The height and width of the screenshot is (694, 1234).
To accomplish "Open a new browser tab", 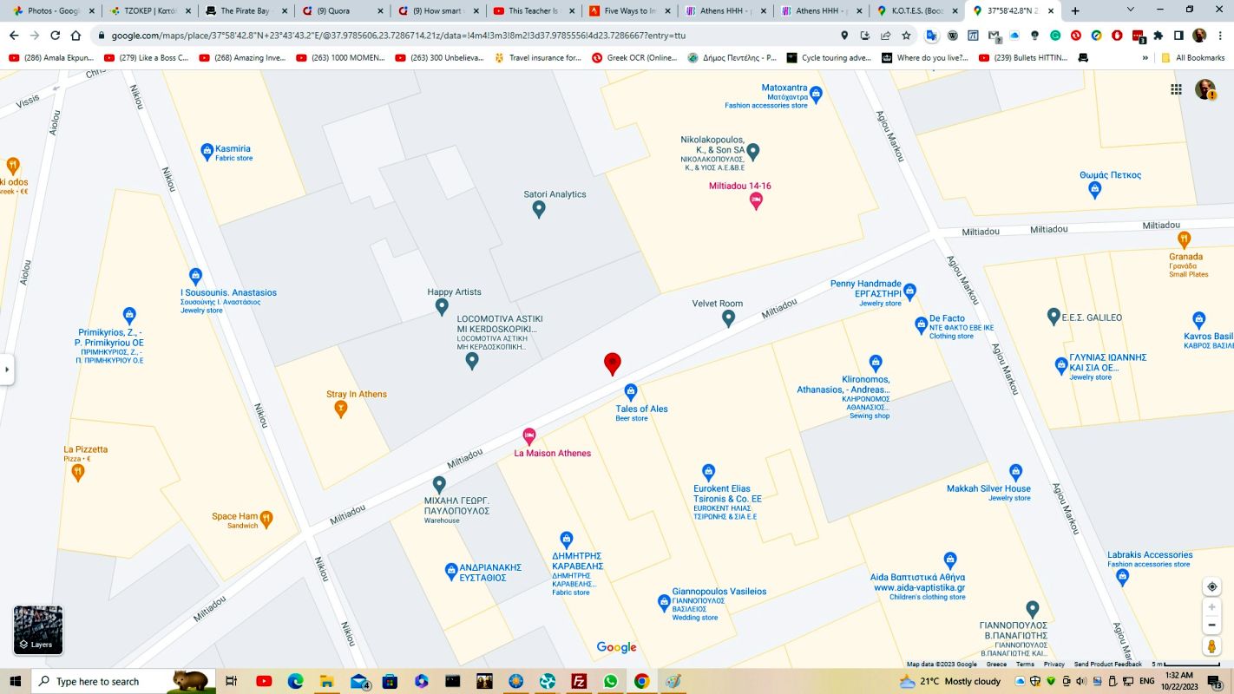I will (1075, 10).
